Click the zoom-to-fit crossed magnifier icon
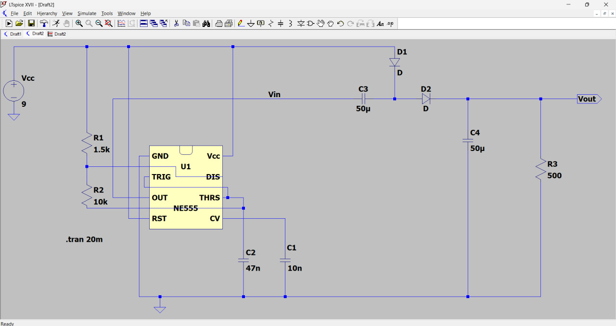 tap(109, 23)
